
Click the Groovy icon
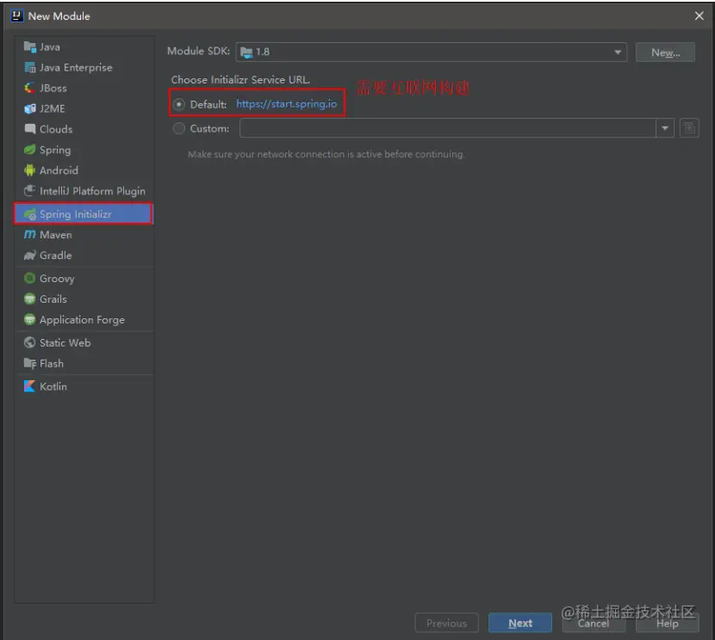tap(29, 278)
